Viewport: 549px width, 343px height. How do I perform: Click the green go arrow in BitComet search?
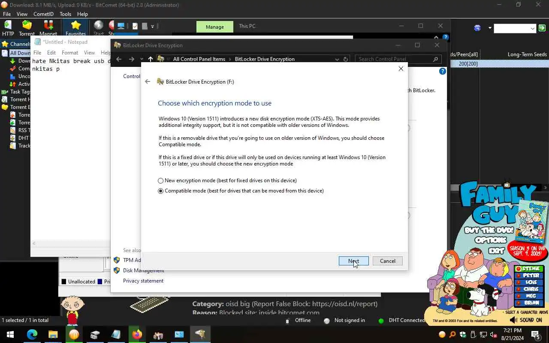pyautogui.click(x=542, y=28)
